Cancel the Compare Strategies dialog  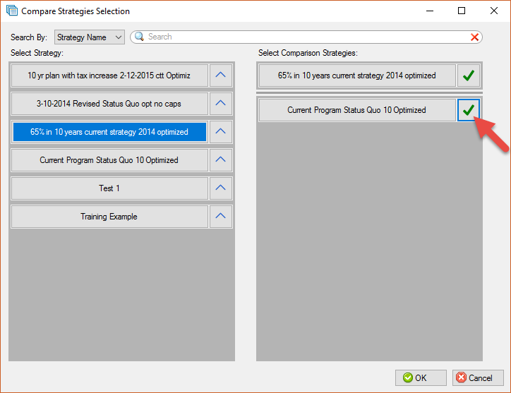pyautogui.click(x=478, y=377)
